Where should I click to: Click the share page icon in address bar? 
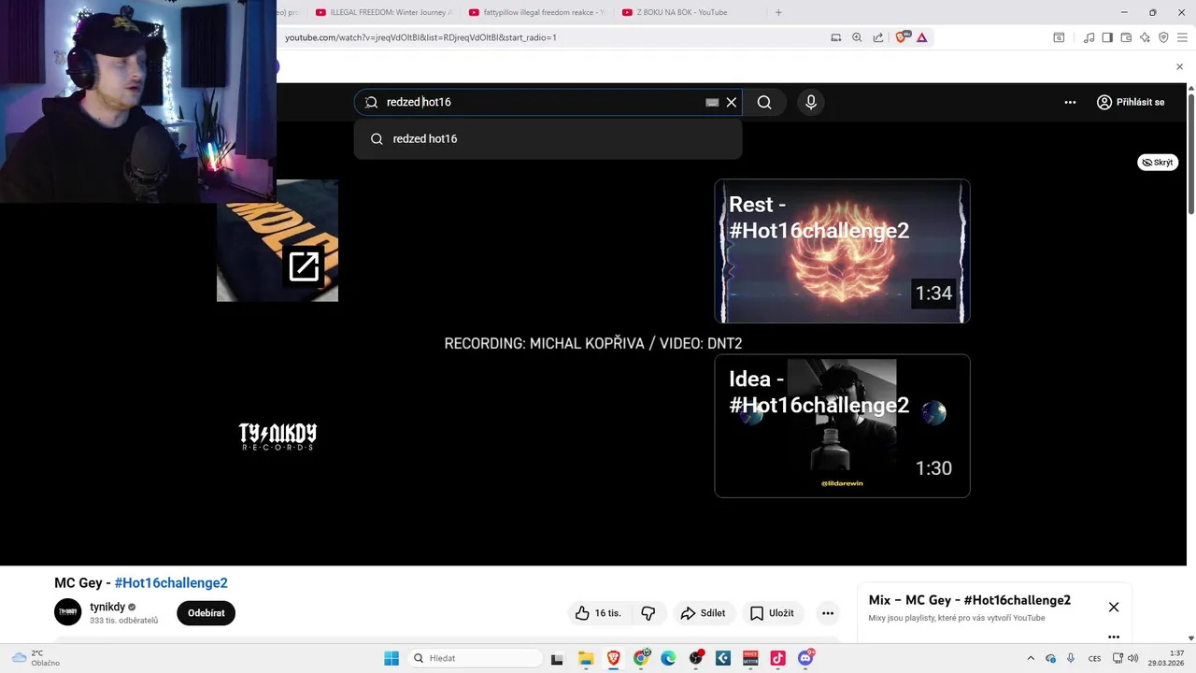pyautogui.click(x=878, y=37)
